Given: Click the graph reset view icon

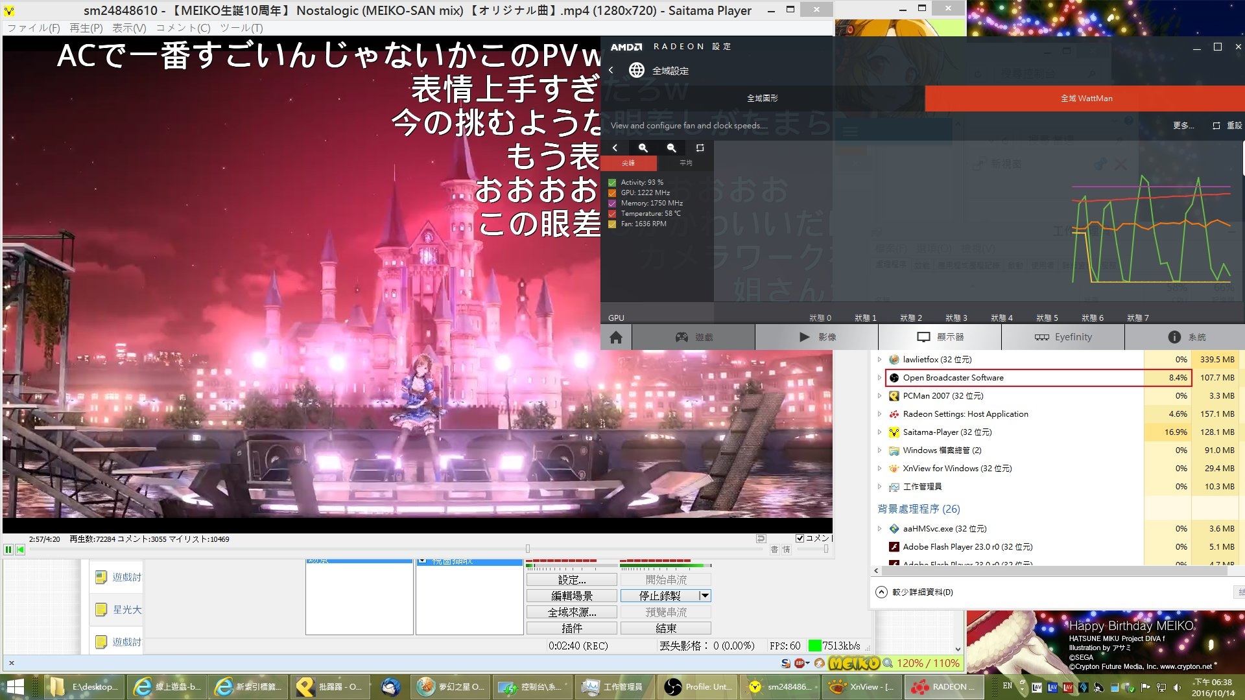Looking at the screenshot, I should pyautogui.click(x=700, y=148).
